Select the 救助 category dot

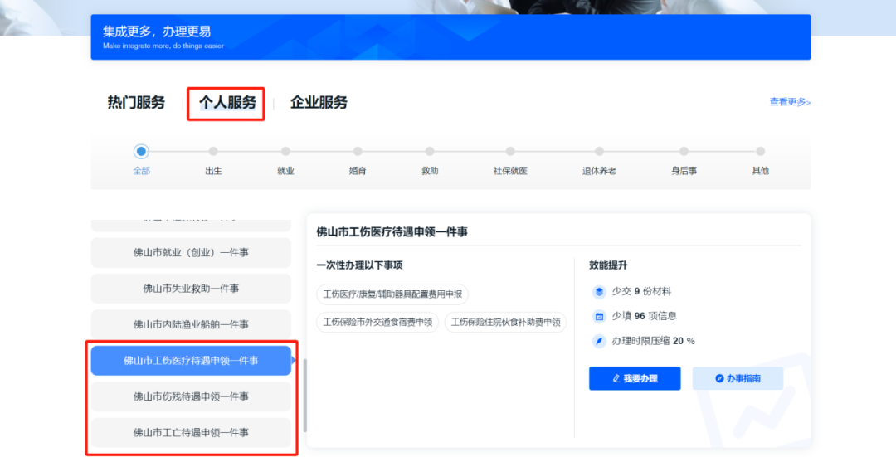click(x=429, y=152)
